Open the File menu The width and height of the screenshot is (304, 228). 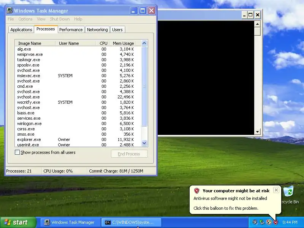(11, 19)
